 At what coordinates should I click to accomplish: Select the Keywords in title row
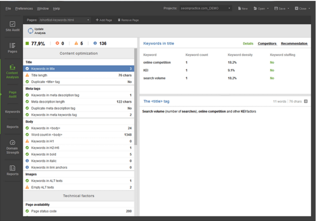(x=79, y=68)
